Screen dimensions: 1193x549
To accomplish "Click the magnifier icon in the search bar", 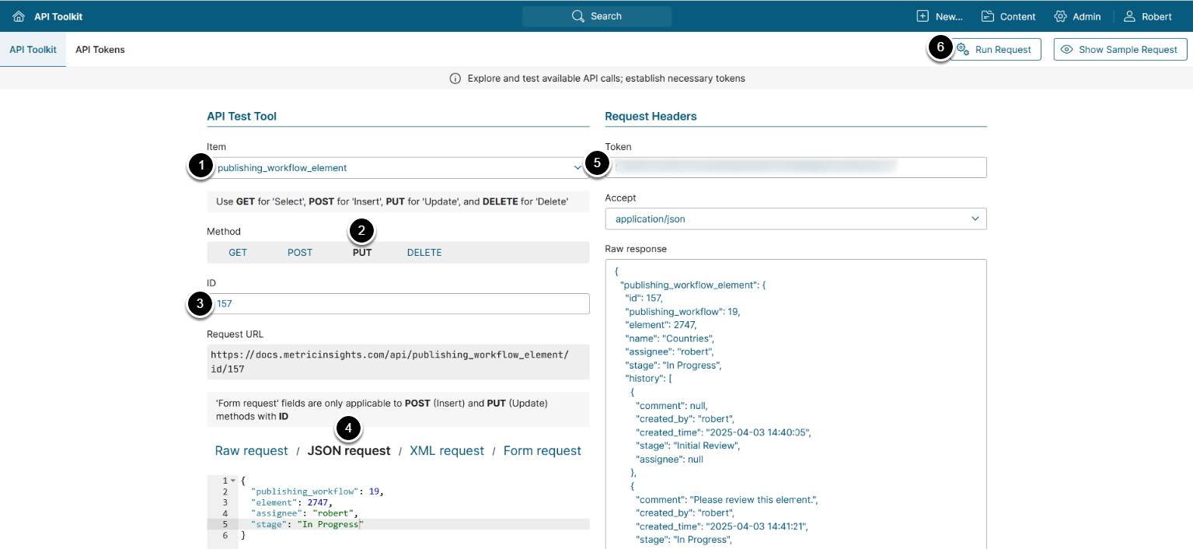I will click(x=577, y=16).
